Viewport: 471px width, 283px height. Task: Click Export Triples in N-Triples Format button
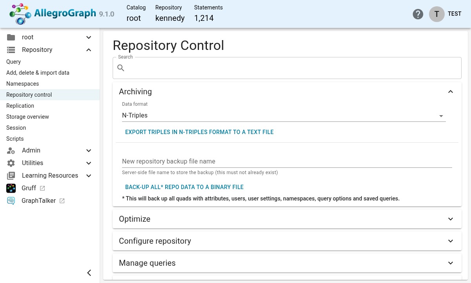199,132
